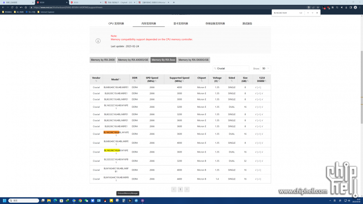This screenshot has width=363, height=204.
Task: Open the browser home page
Action: pos(17,7)
